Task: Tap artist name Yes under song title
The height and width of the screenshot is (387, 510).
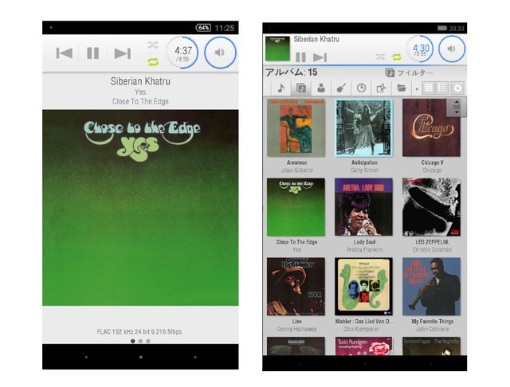Action: pyautogui.click(x=140, y=92)
